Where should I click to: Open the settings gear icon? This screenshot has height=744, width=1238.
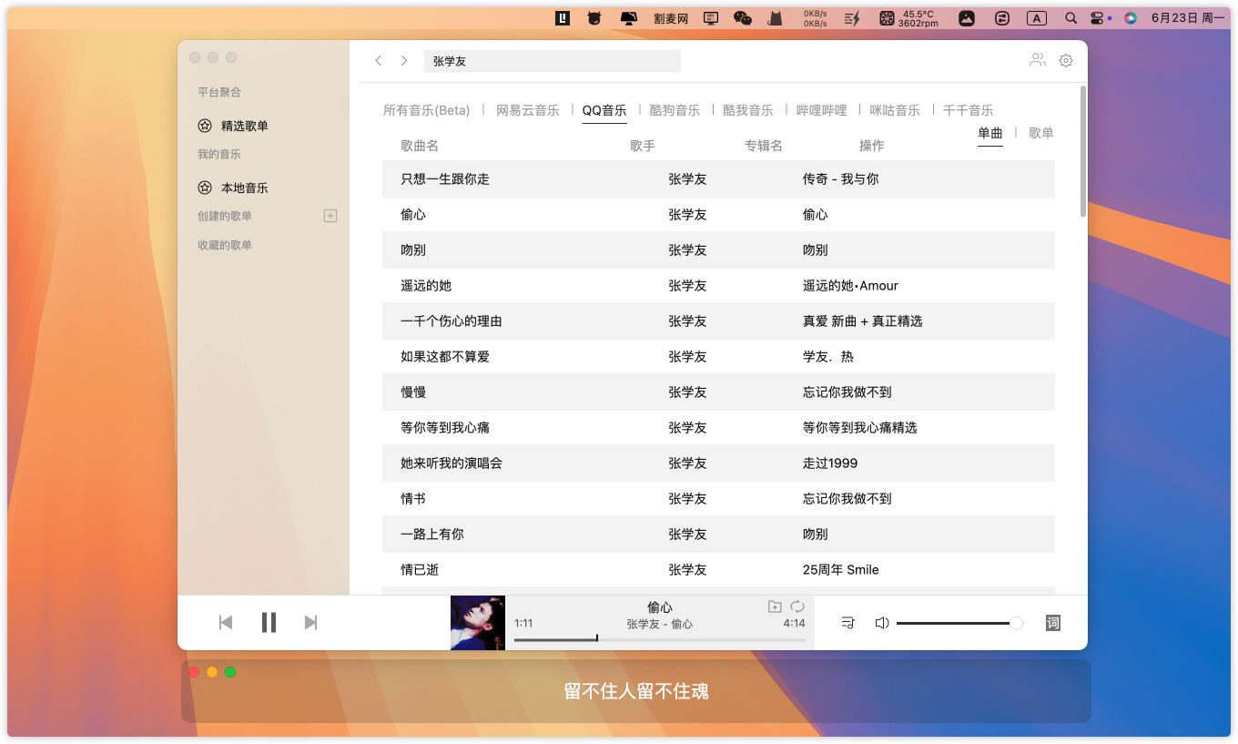1066,60
